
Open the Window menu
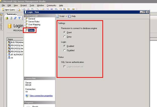[41, 5]
